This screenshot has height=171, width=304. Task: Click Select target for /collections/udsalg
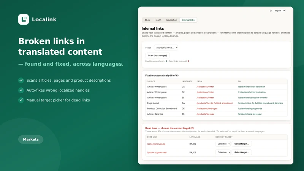(x=242, y=144)
